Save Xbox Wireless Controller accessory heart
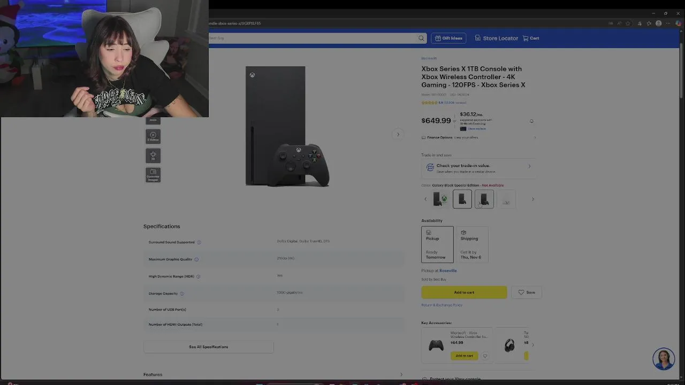 click(485, 356)
